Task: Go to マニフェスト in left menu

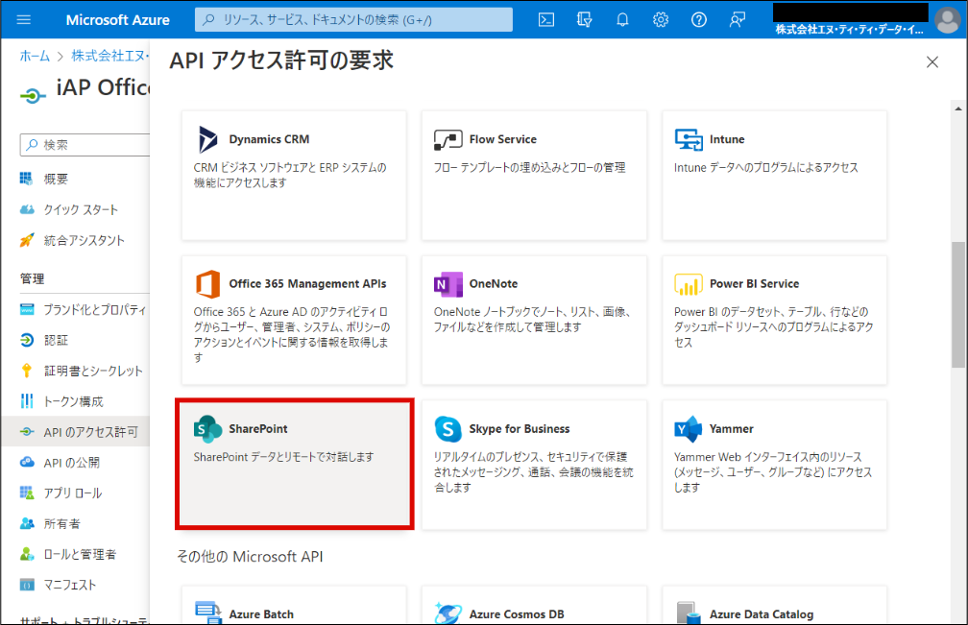Action: coord(69,585)
